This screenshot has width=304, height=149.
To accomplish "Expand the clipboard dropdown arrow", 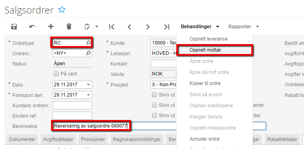I will click(x=97, y=27).
